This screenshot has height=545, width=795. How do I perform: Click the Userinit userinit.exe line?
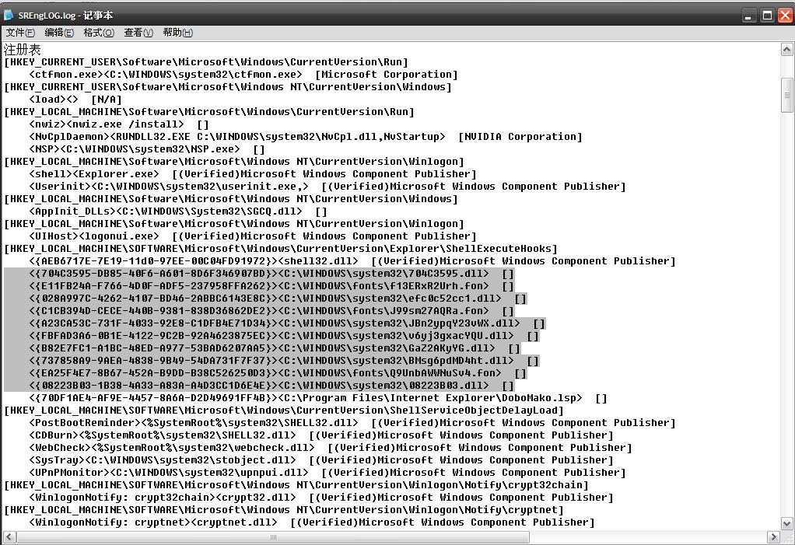pyautogui.click(x=327, y=187)
